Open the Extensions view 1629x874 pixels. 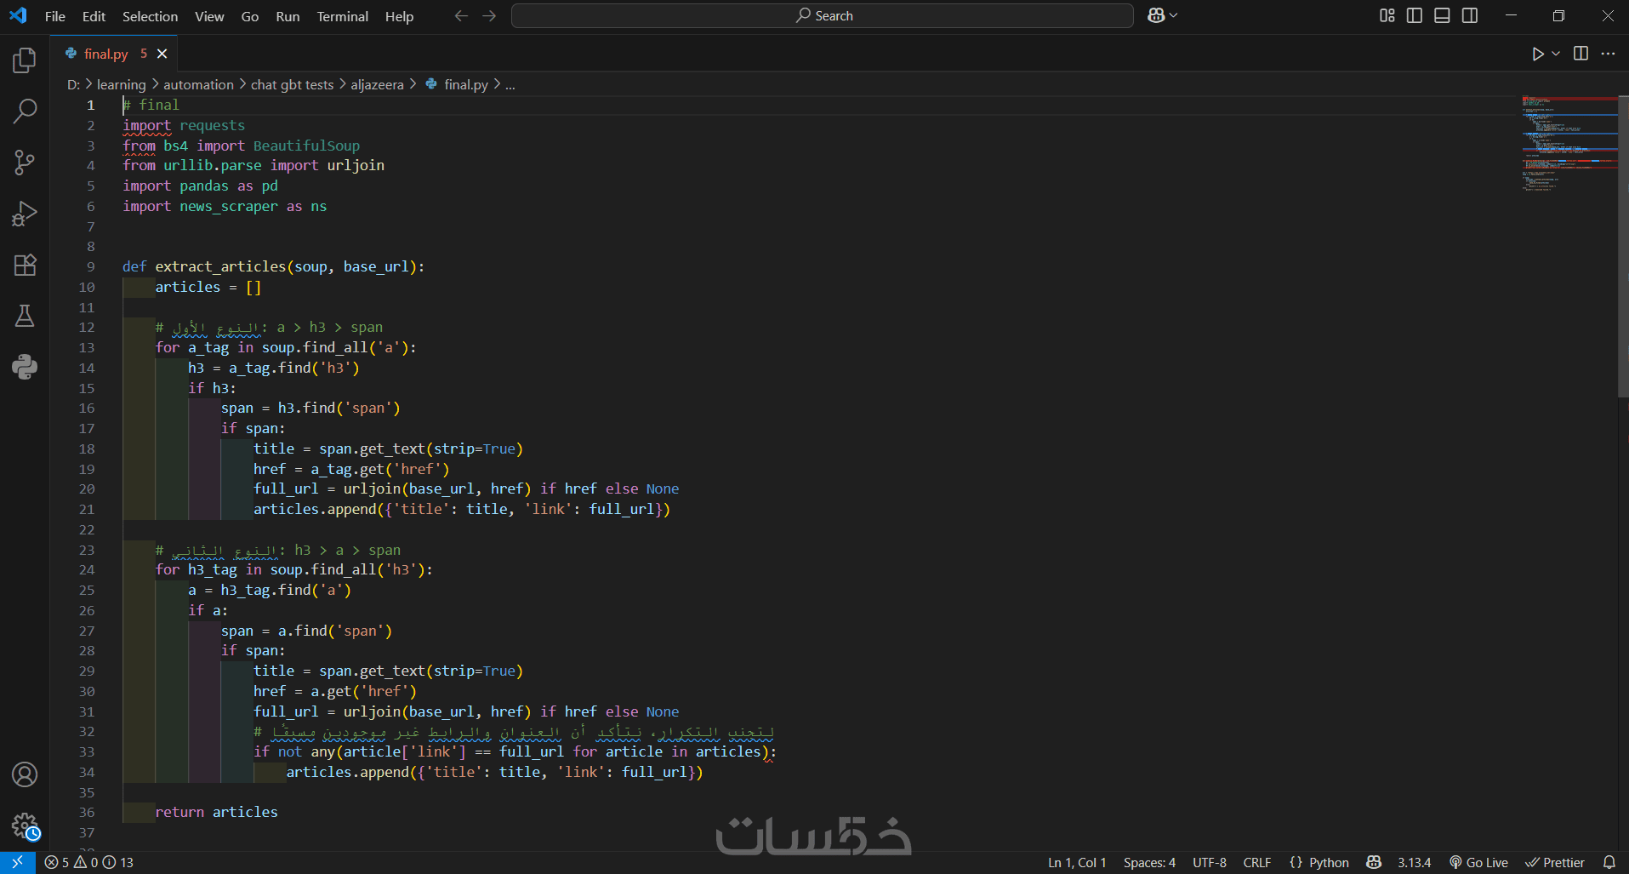coord(25,265)
